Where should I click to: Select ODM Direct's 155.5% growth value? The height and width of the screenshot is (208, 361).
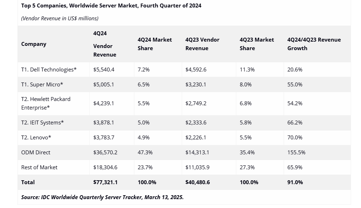(x=296, y=153)
